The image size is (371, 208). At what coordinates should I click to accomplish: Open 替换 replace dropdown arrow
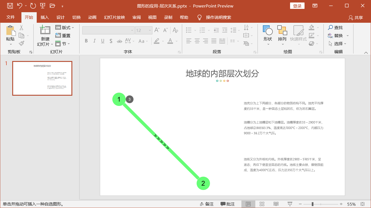tap(347, 36)
